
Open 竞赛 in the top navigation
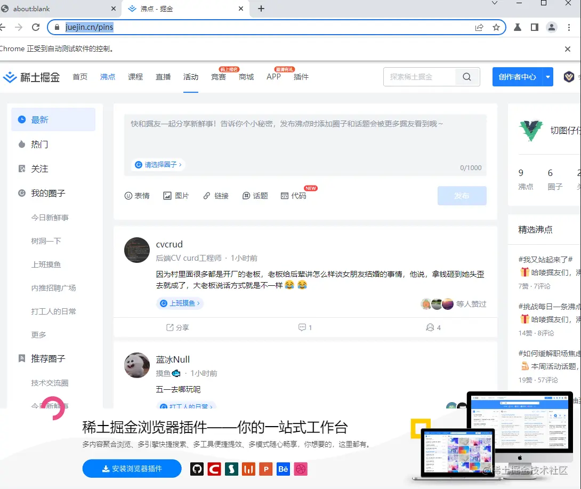point(219,77)
